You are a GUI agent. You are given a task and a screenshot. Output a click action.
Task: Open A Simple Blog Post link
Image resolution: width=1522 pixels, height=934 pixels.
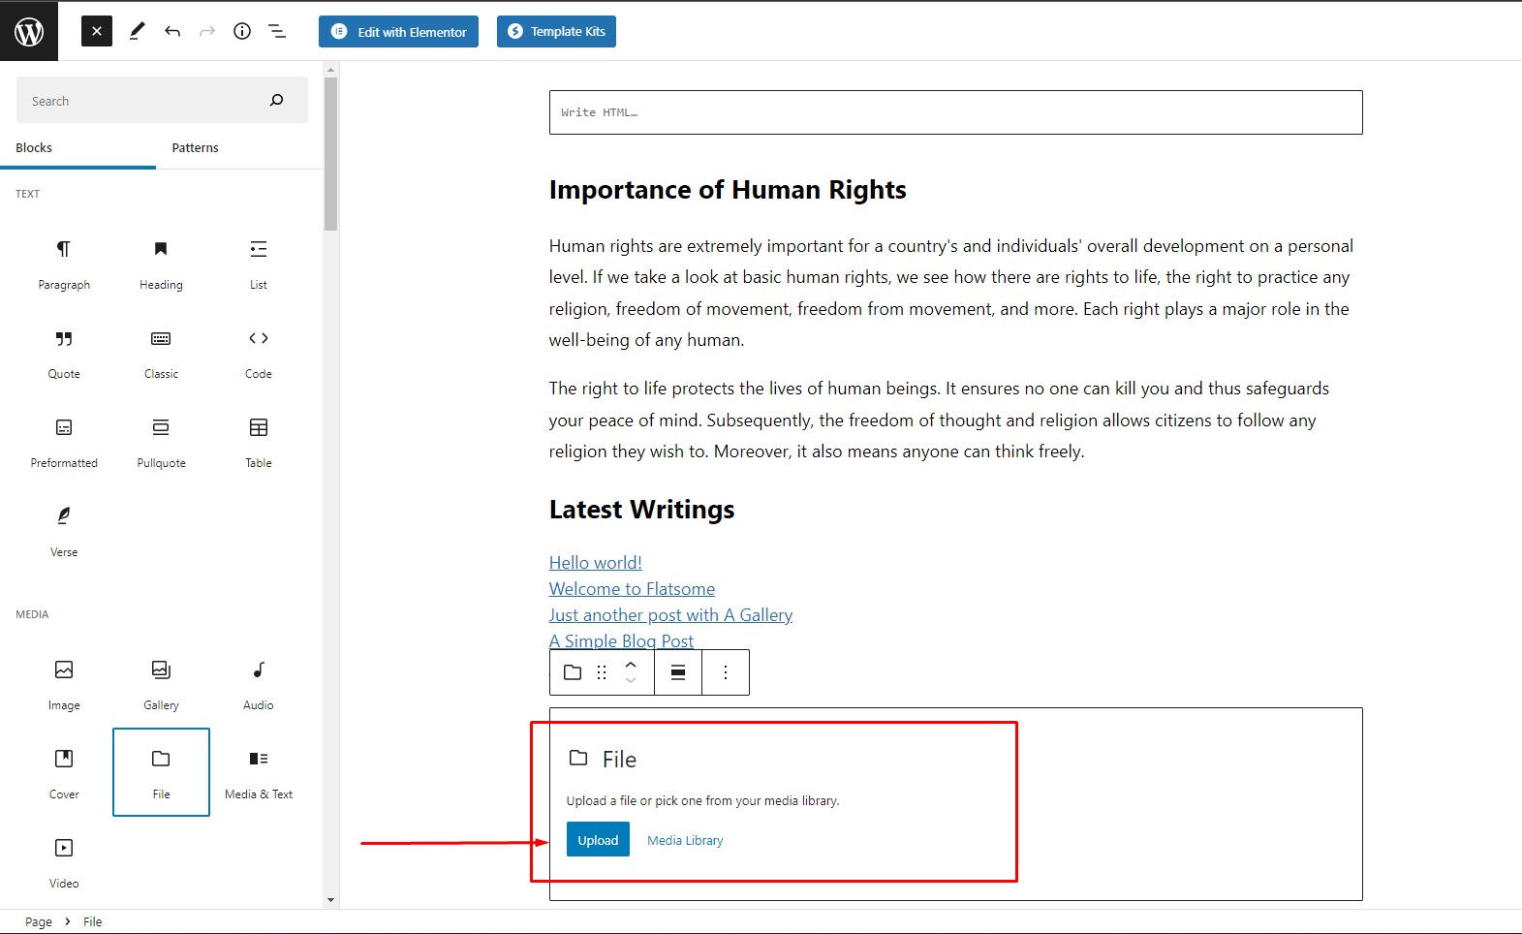(621, 640)
